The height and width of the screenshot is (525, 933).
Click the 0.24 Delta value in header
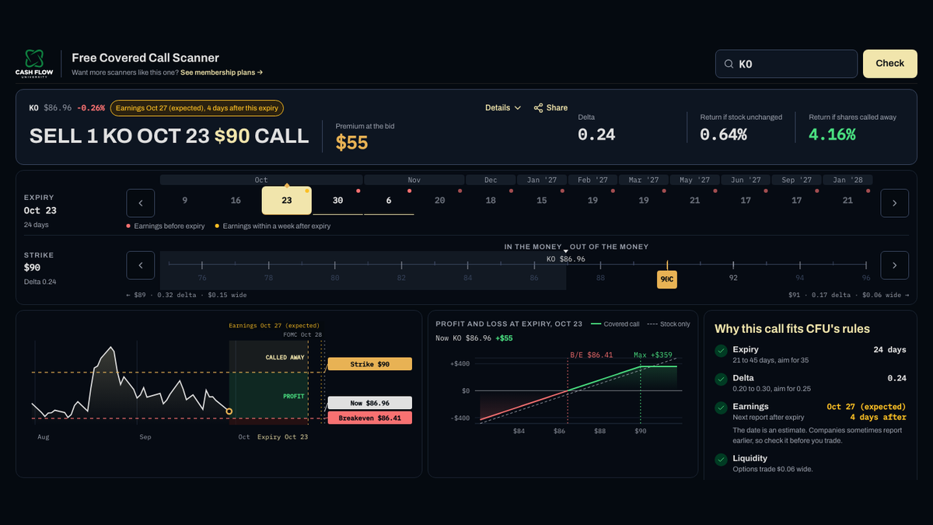pos(596,135)
